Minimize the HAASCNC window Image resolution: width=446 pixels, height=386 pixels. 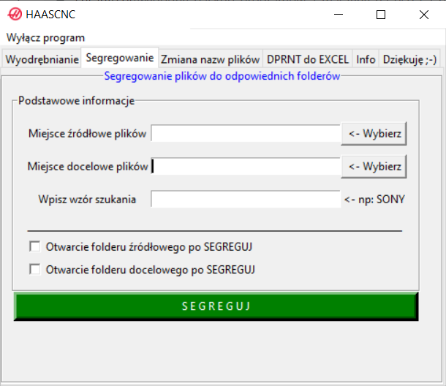click(x=338, y=15)
